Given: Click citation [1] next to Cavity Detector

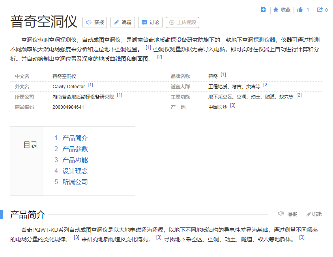Looking at the screenshot, I should coord(90,85).
